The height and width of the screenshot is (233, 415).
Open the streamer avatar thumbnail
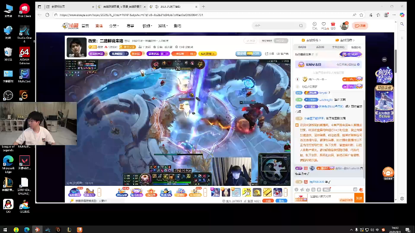(76, 47)
